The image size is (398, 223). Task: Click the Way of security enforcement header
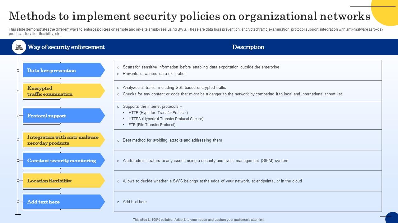point(66,47)
